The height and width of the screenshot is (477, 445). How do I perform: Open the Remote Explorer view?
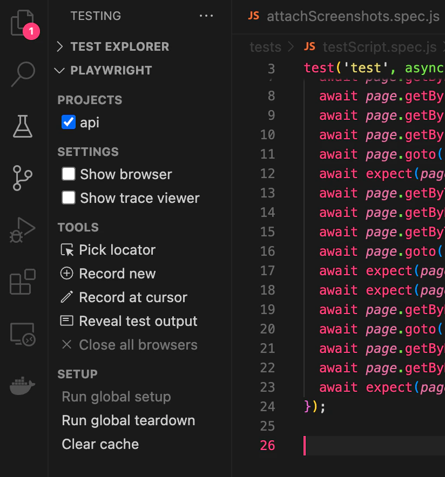click(23, 333)
